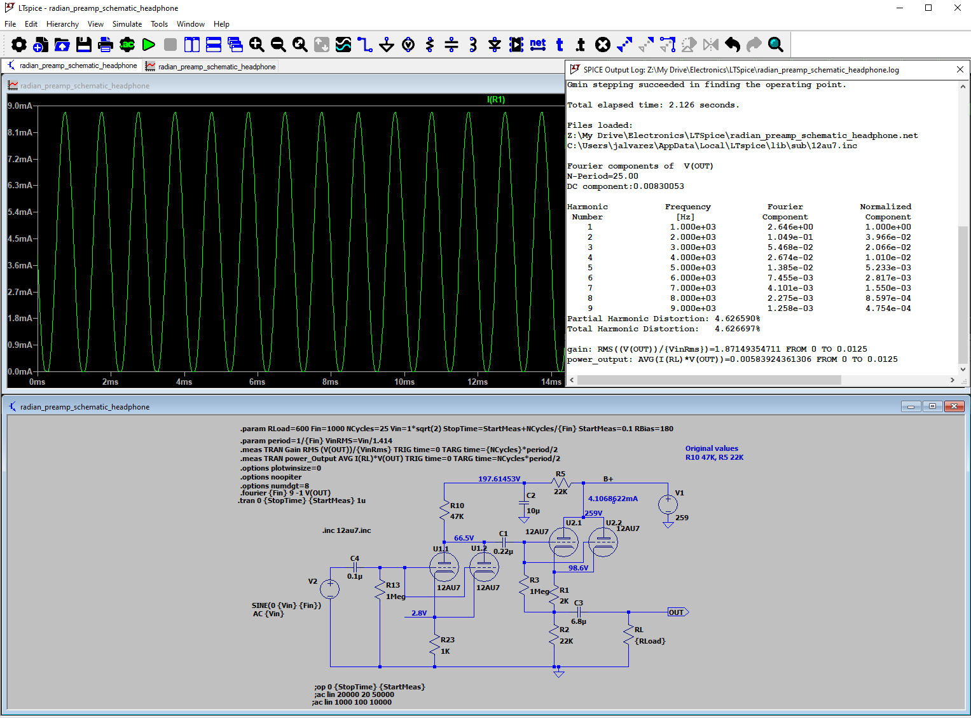Viewport: 971px width, 718px height.
Task: Open the Window menu
Action: (x=191, y=24)
